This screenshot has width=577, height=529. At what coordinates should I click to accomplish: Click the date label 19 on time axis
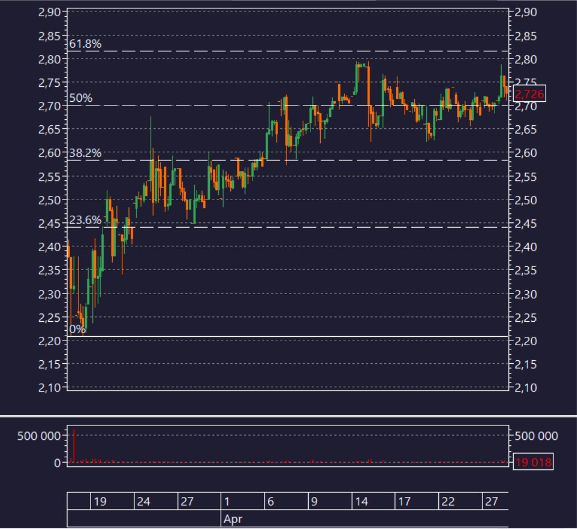(100, 501)
